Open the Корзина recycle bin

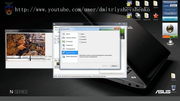click(x=174, y=89)
